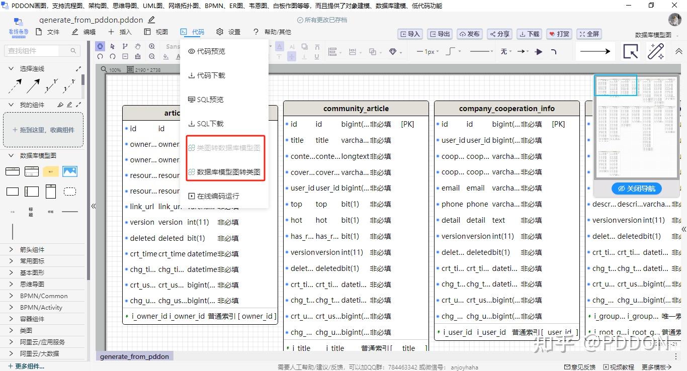Screen dimensions: 687x371
Task: Select 代码预览 from the menu
Action: (x=224, y=51)
